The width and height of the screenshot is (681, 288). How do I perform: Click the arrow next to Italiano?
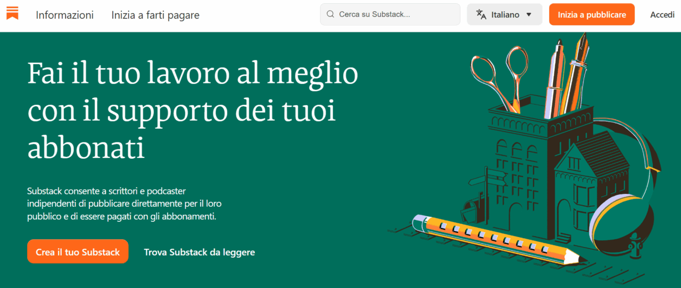pyautogui.click(x=529, y=15)
